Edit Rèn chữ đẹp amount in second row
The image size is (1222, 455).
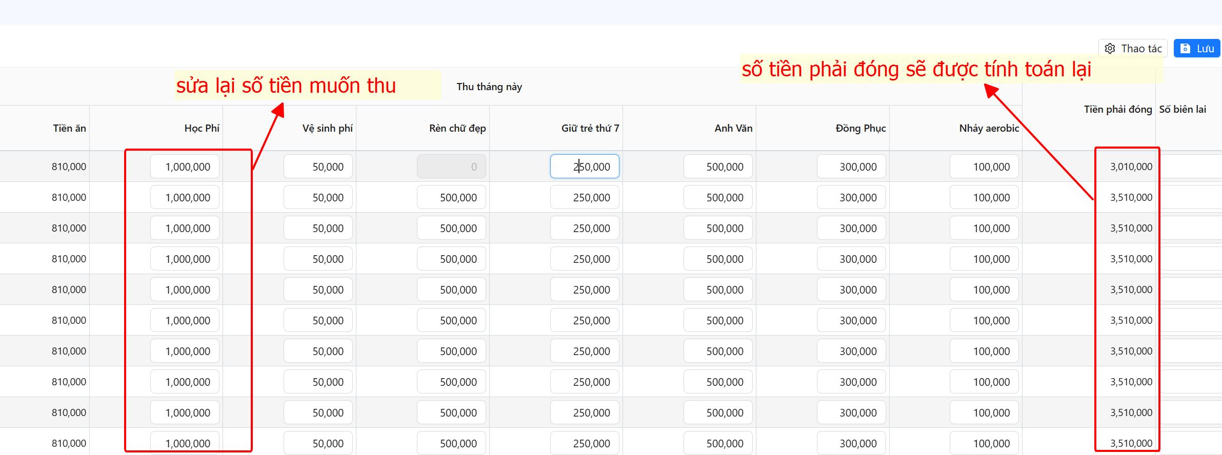tap(451, 197)
